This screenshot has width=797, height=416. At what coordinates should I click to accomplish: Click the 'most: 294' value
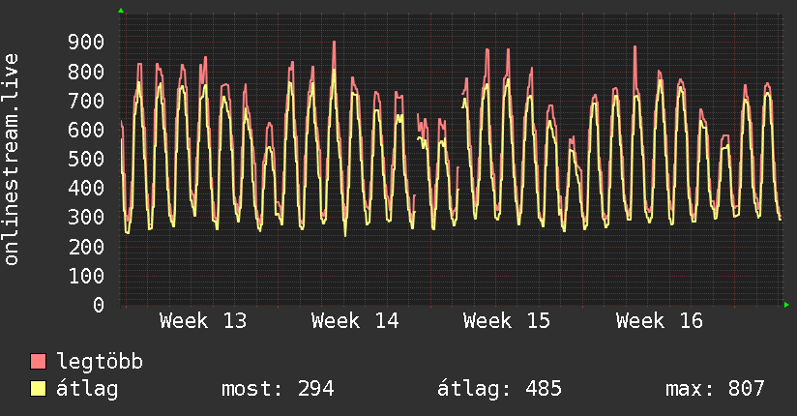tap(278, 389)
